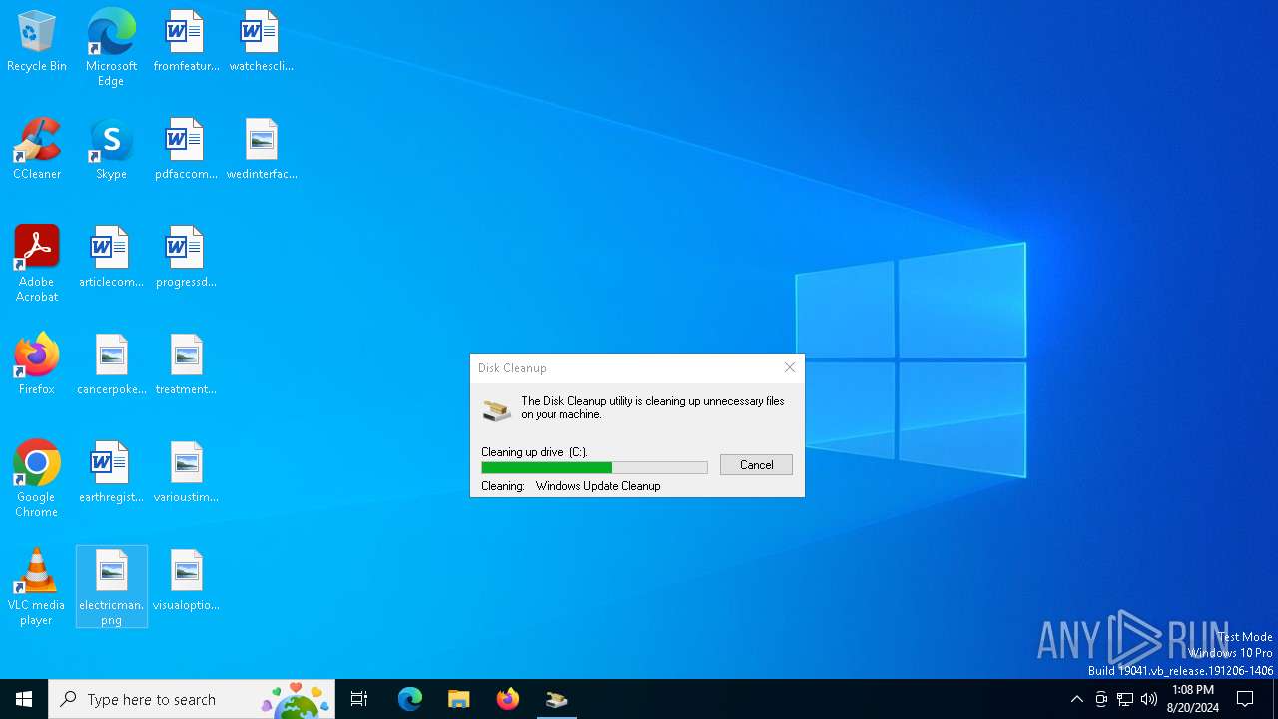Viewport: 1278px width, 719px height.
Task: Select the electricman.png image file
Action: [111, 587]
